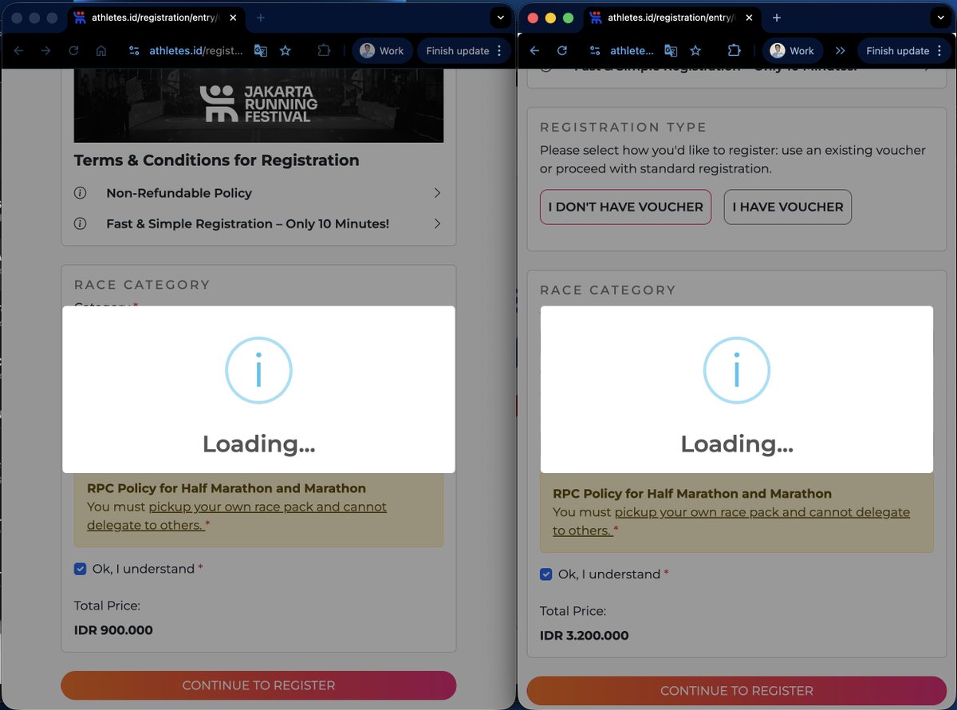Select I DON'T HAVE VOUCHER option

pos(625,207)
